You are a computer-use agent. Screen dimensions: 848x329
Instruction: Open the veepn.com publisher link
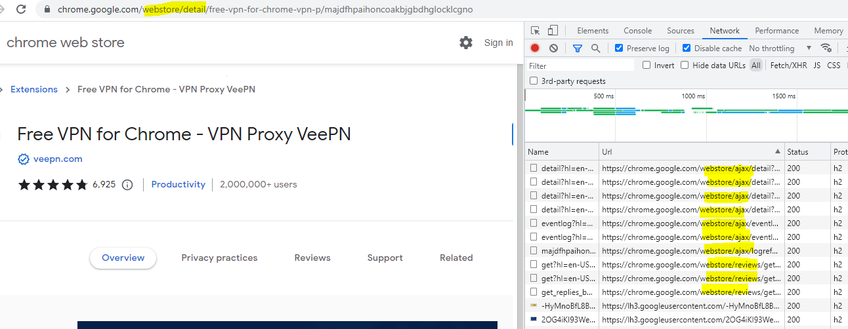coord(58,159)
